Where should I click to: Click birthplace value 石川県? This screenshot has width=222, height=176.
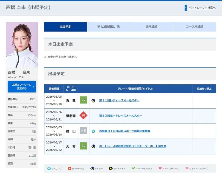pyautogui.click(x=32, y=148)
